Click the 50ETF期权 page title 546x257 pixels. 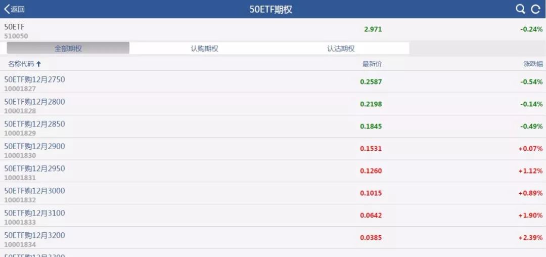point(271,9)
